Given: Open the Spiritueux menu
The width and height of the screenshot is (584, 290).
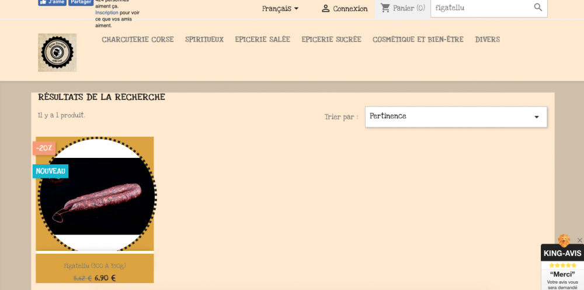Looking at the screenshot, I should pos(204,40).
